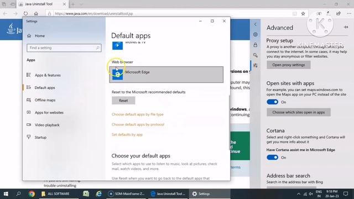The width and height of the screenshot is (354, 199).
Task: Add page to favorites star icon
Action: pyautogui.click(x=303, y=13)
